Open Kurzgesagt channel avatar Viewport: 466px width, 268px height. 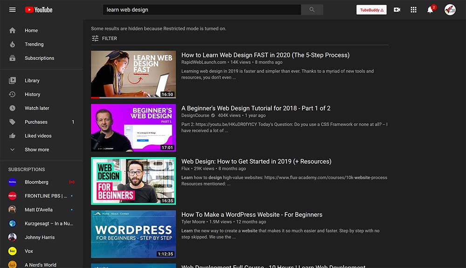pos(13,223)
